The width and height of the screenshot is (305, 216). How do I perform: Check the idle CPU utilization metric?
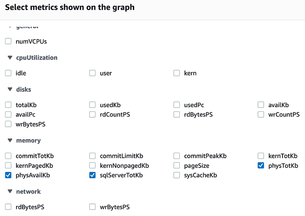pos(8,73)
